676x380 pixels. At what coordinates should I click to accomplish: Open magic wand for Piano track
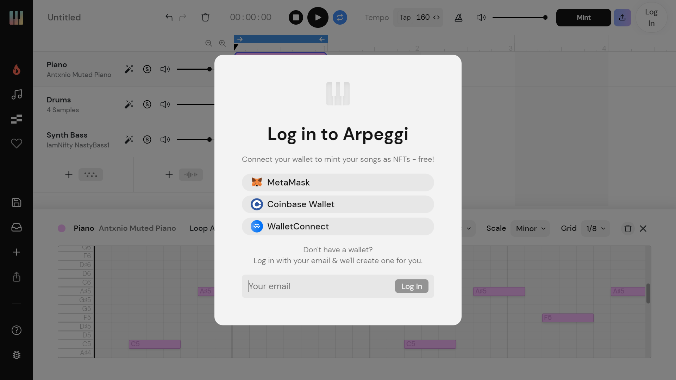tap(129, 69)
